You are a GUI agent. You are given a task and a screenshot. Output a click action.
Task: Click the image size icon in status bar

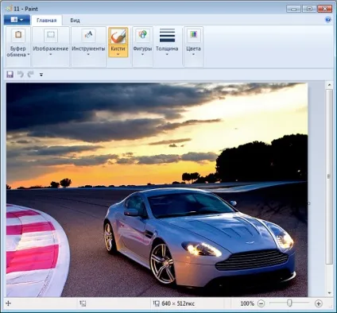pos(157,303)
